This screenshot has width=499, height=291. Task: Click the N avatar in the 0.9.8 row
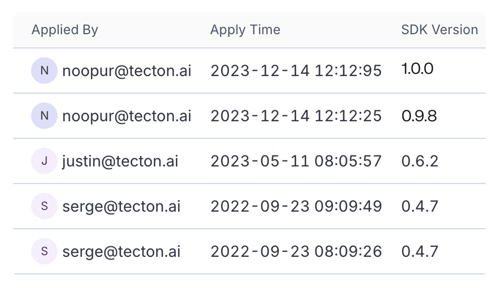45,116
